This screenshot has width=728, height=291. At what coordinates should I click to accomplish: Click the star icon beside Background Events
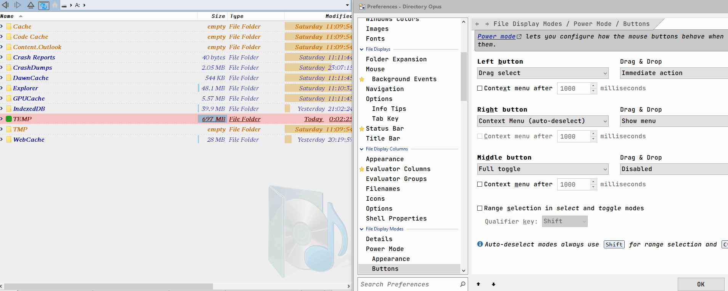[x=362, y=79]
